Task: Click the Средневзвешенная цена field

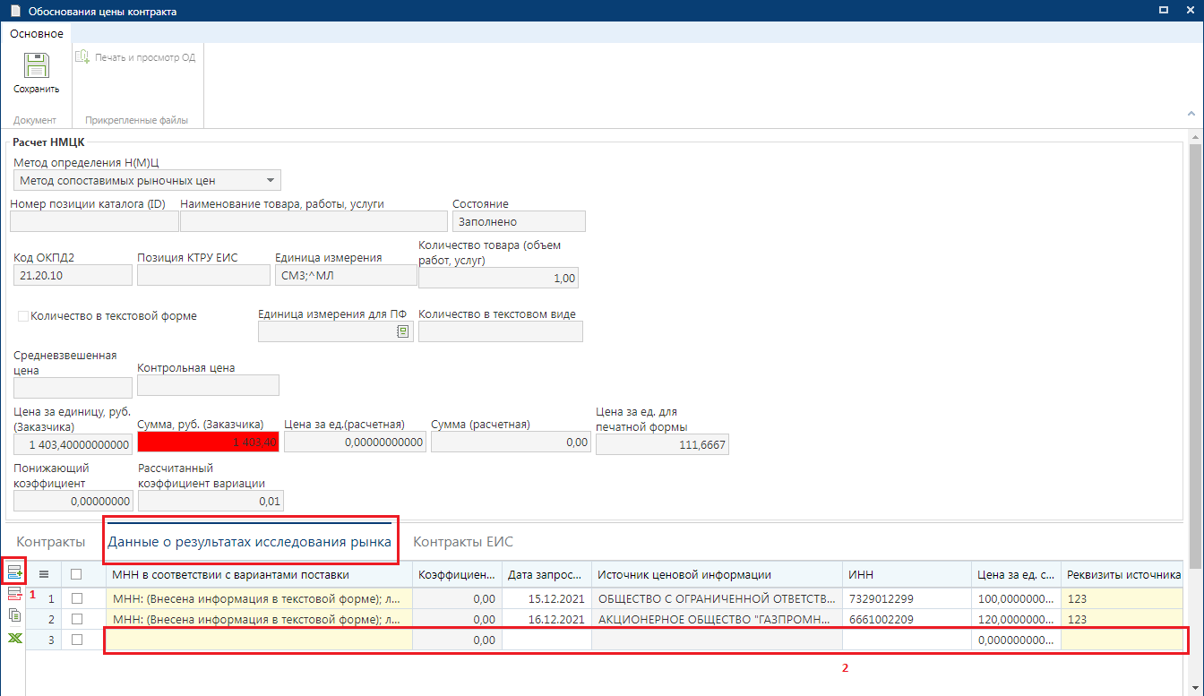Action: coord(73,388)
